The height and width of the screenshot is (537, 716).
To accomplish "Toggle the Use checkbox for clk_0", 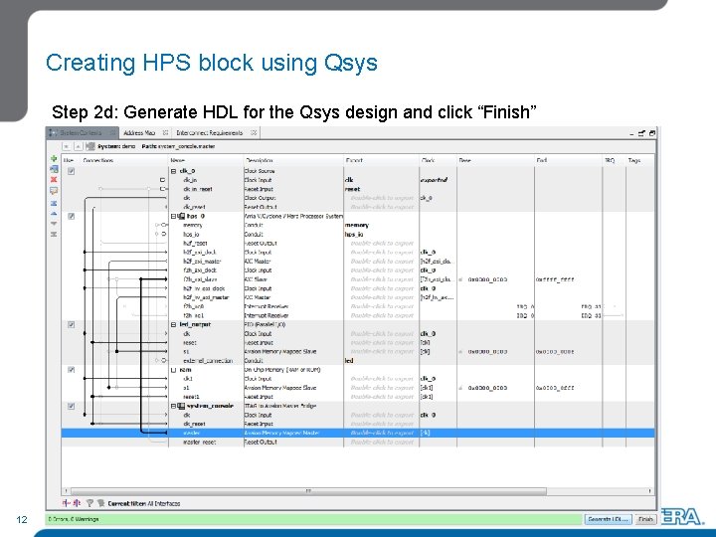I will click(72, 171).
